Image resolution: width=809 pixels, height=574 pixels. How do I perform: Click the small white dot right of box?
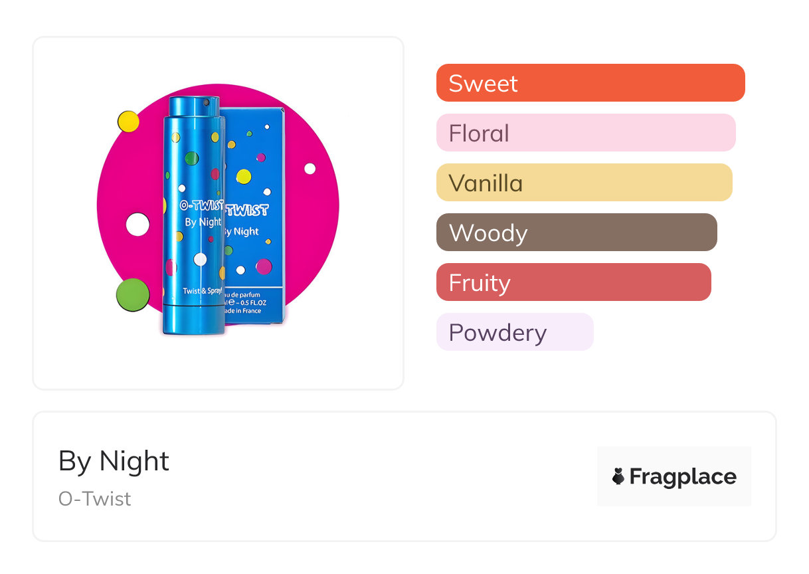pyautogui.click(x=310, y=169)
